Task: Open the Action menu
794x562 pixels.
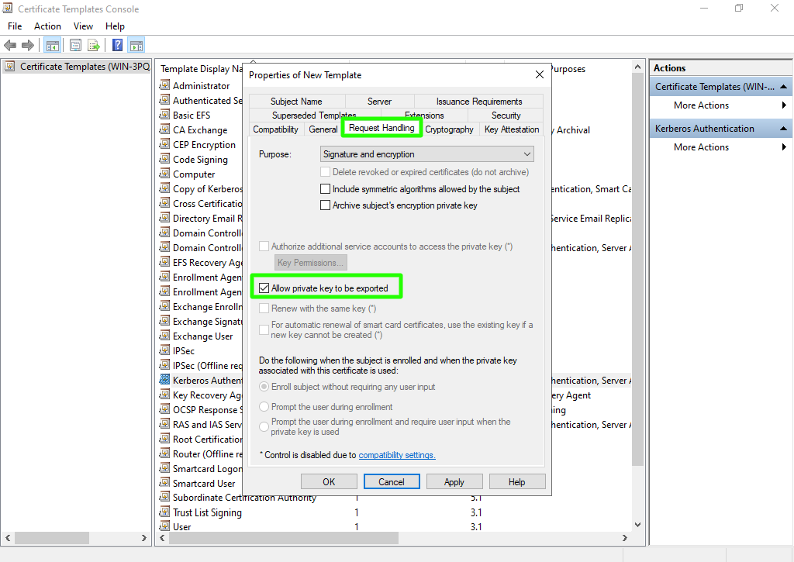Action: (47, 26)
